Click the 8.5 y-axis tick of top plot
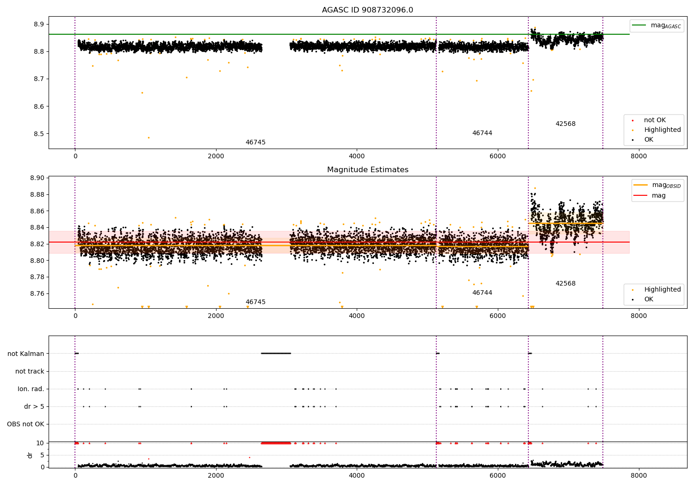The height and width of the screenshot is (486, 694). [39, 134]
